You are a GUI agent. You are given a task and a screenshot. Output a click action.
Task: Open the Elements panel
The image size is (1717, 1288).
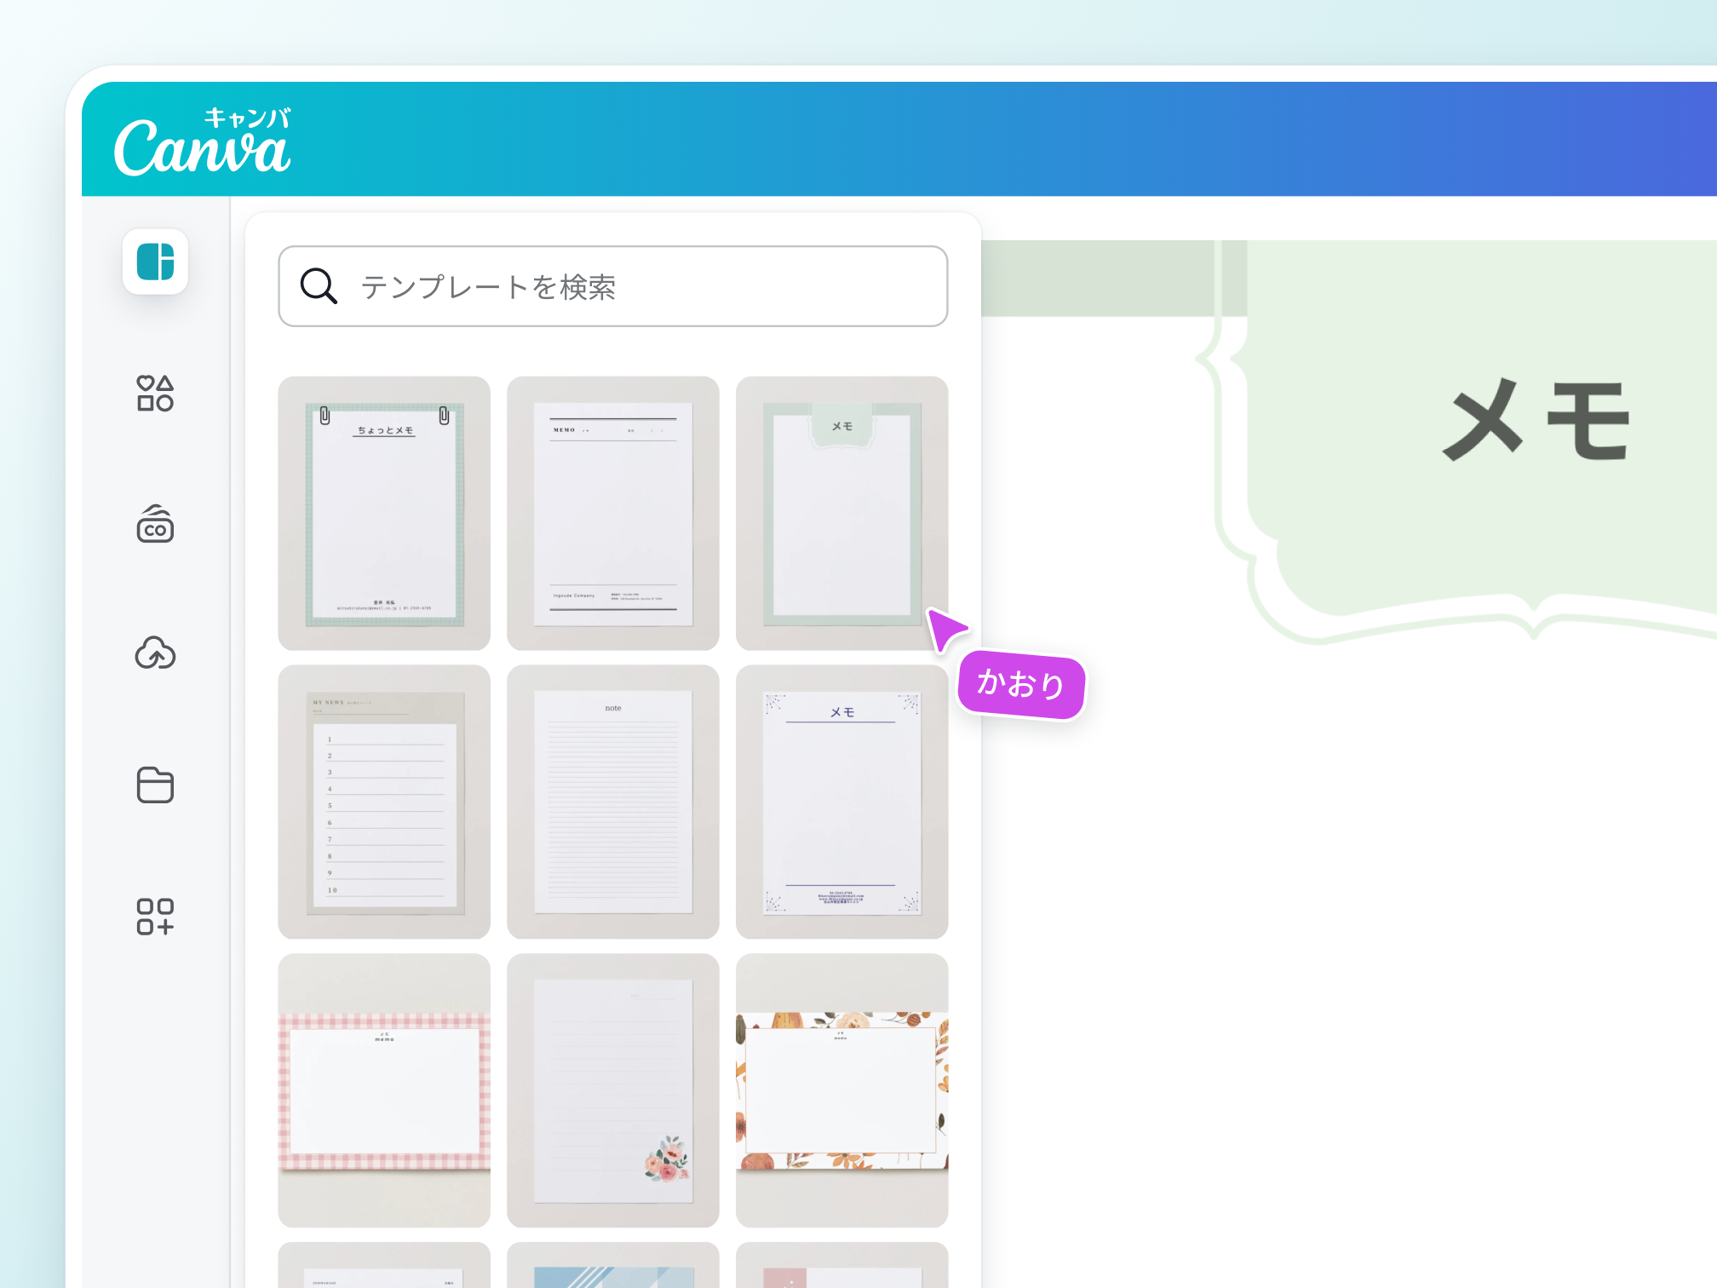click(x=155, y=394)
